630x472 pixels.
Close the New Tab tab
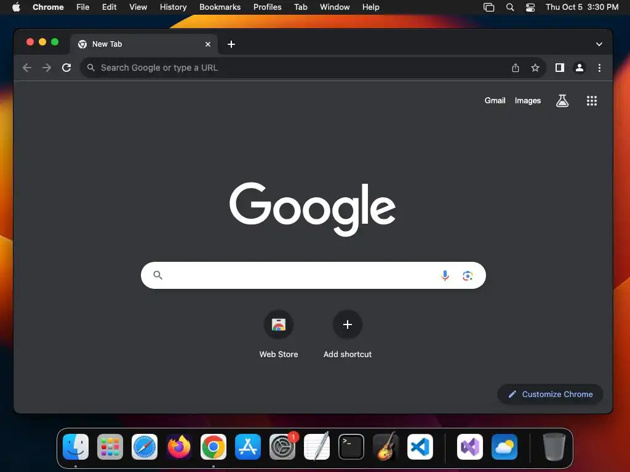tap(208, 44)
